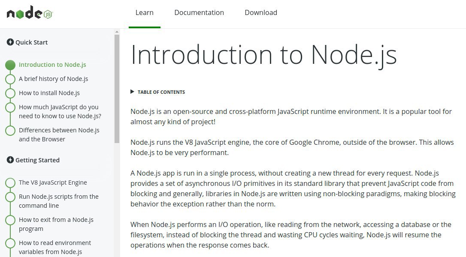Go to the Download tab
Screen dimensions: 466x257
261,13
